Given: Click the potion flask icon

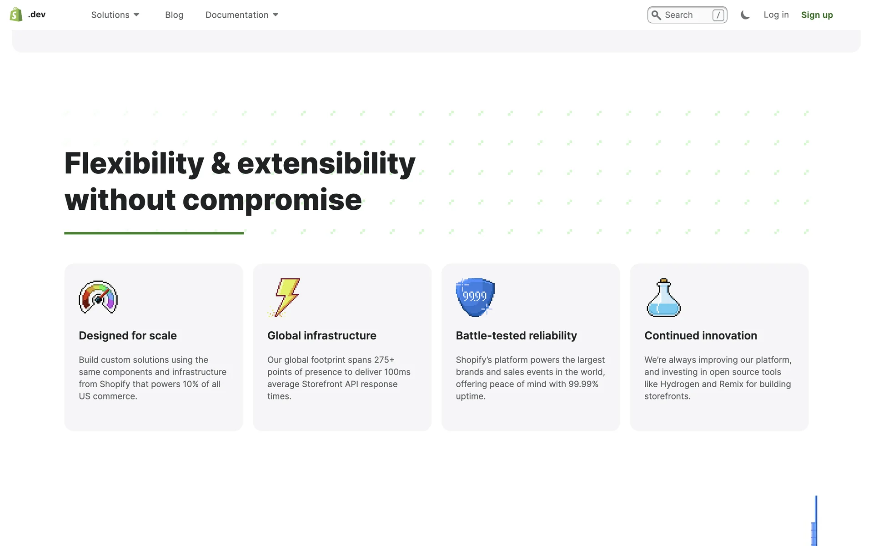Looking at the screenshot, I should click(x=664, y=297).
